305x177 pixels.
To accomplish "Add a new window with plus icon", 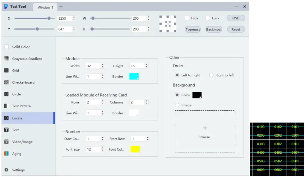I will pos(61,7).
